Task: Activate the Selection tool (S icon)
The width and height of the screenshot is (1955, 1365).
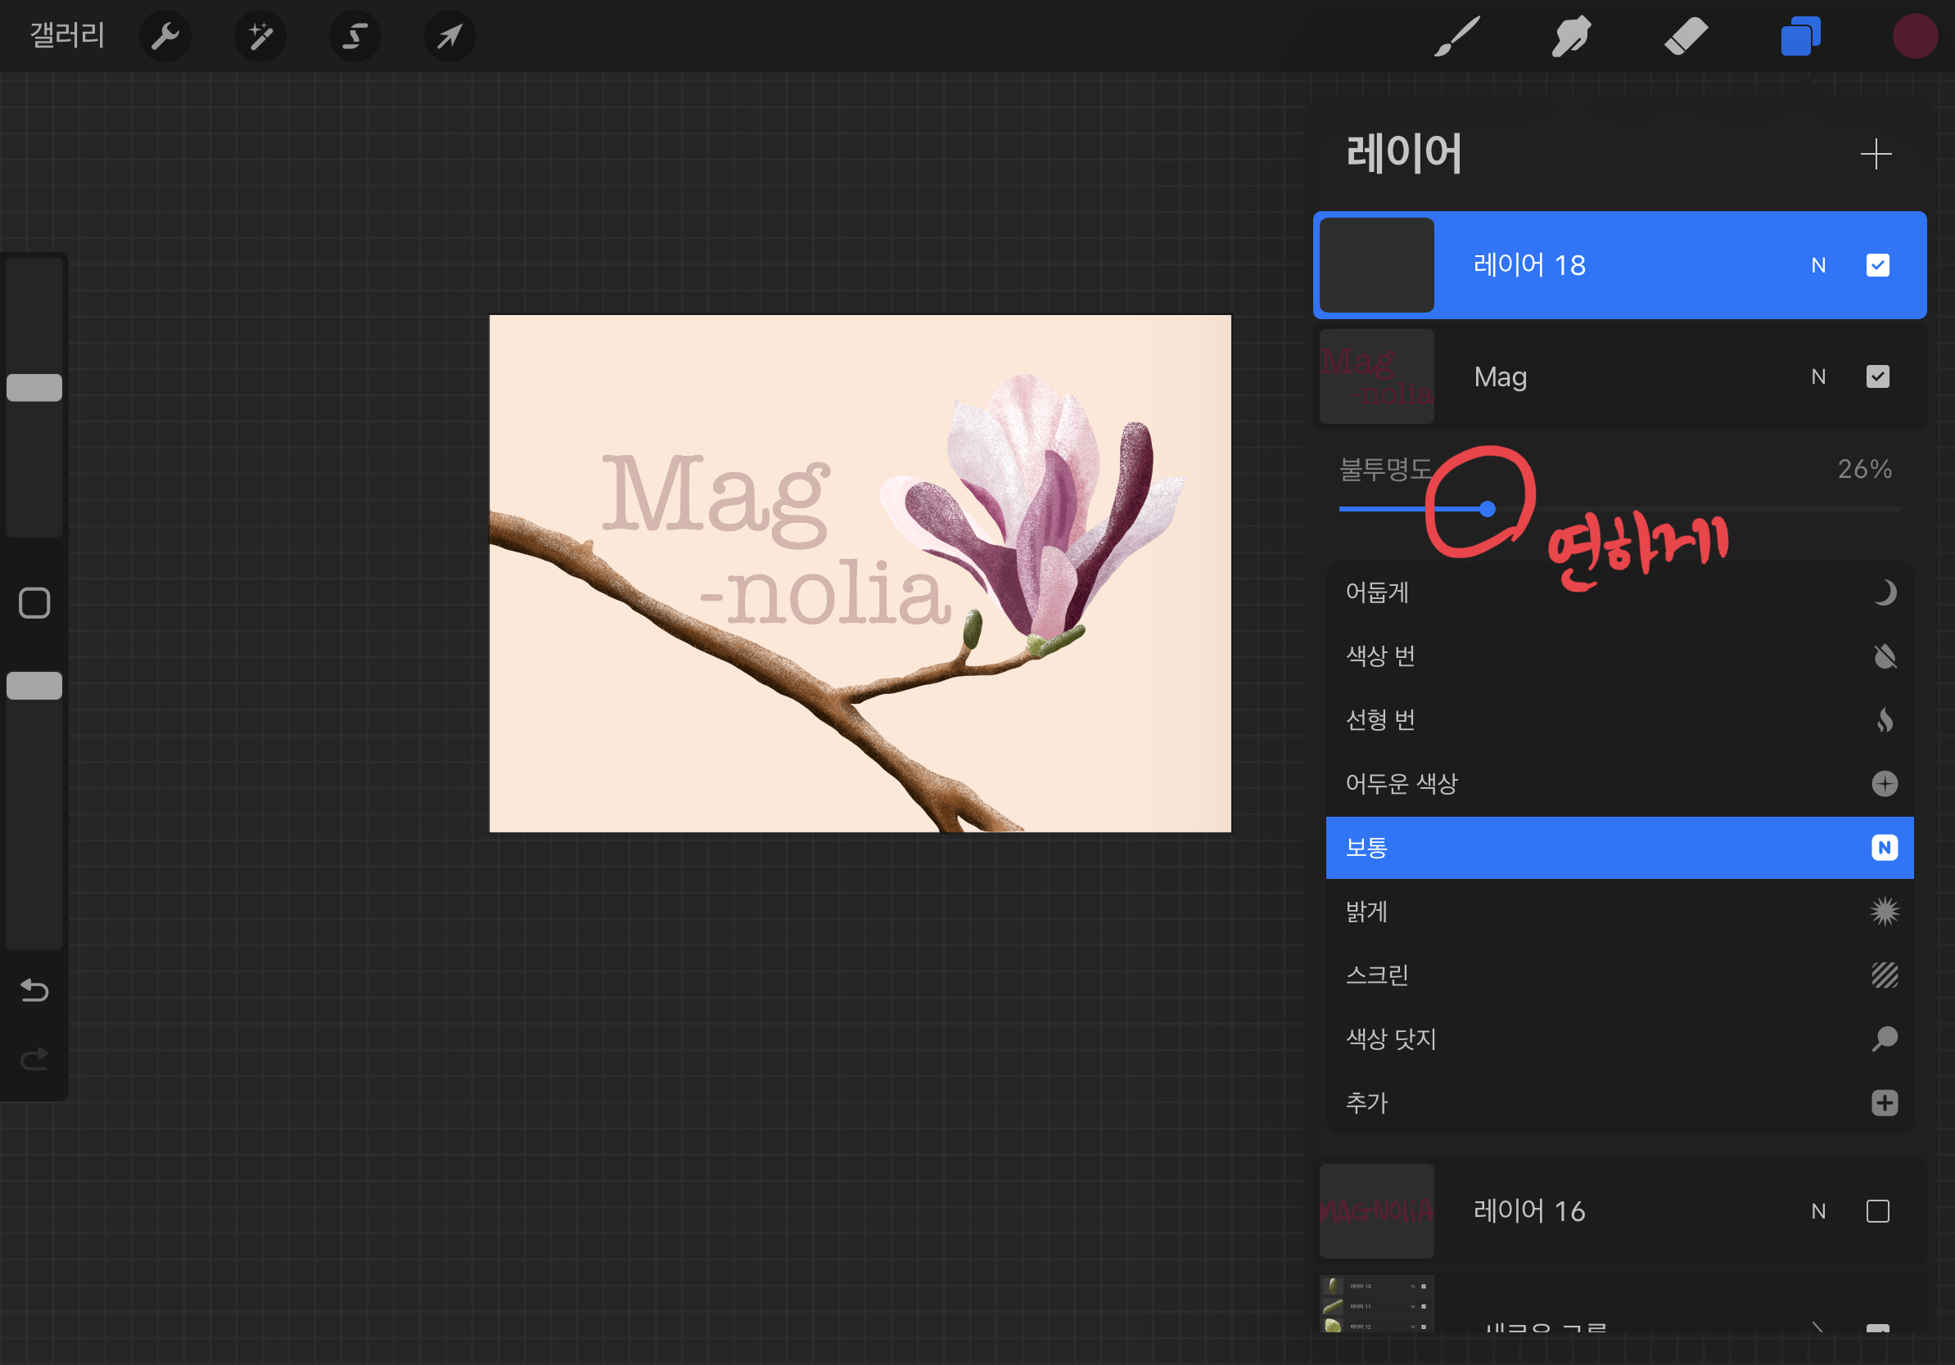Action: pos(355,37)
